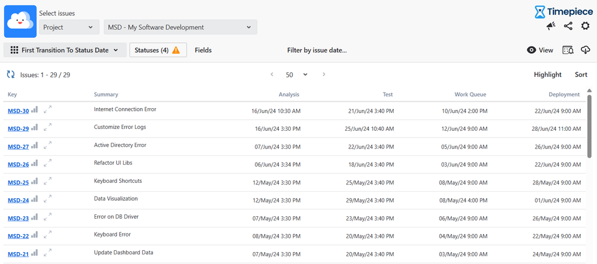The image size is (597, 264).
Task: Click the refresh issues icon
Action: coord(11,75)
